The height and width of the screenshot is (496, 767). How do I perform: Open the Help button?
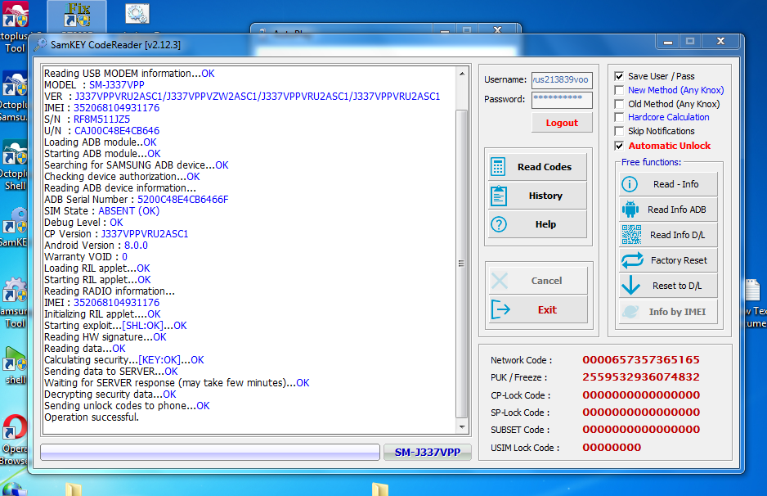coord(537,224)
